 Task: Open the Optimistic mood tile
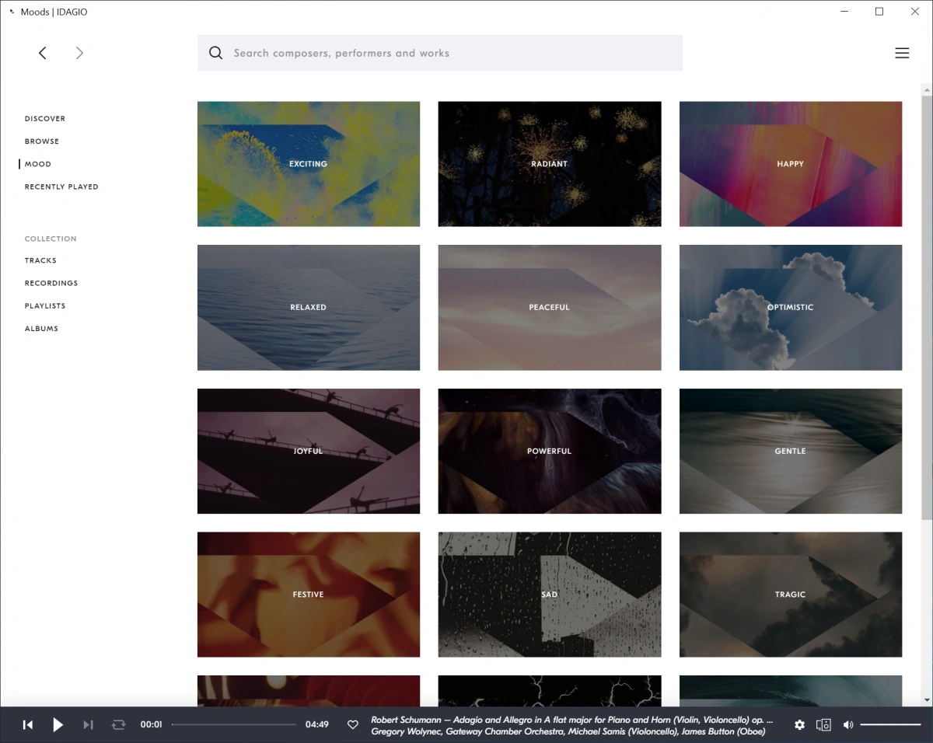(791, 308)
